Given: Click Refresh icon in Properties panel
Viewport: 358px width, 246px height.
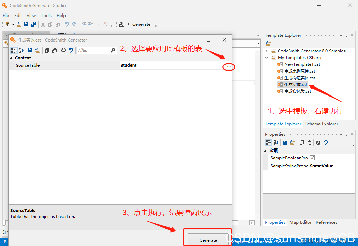Looking at the screenshot, I should coord(318,143).
